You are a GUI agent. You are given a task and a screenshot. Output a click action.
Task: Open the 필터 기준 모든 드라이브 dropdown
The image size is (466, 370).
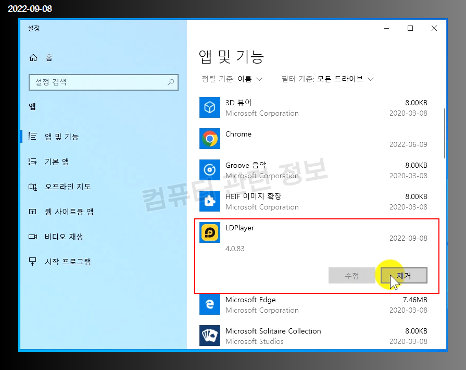[328, 79]
